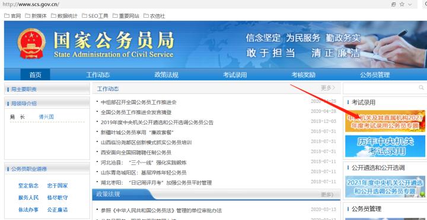Open the 重要网站 bookmark folder
The width and height of the screenshot is (427, 220).
(x=126, y=16)
